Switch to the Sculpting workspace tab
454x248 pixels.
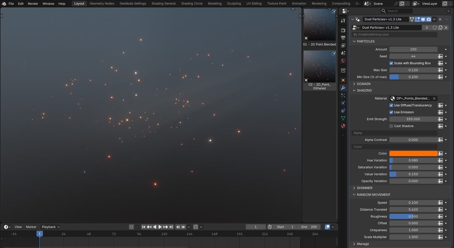pos(234,4)
